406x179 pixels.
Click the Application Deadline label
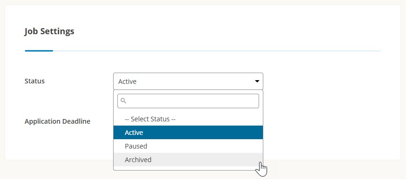(x=57, y=121)
